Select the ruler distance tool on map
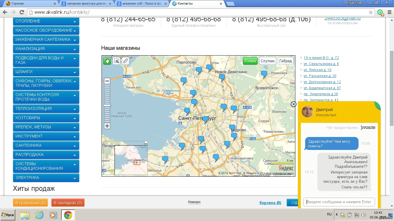Screen dimensions: 394x221 pos(125,61)
